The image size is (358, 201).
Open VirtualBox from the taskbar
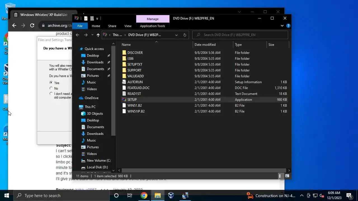tap(171, 195)
